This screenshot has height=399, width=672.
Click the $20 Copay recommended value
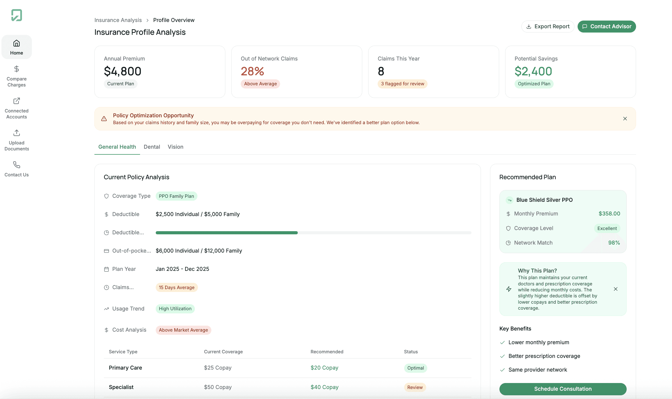click(324, 368)
